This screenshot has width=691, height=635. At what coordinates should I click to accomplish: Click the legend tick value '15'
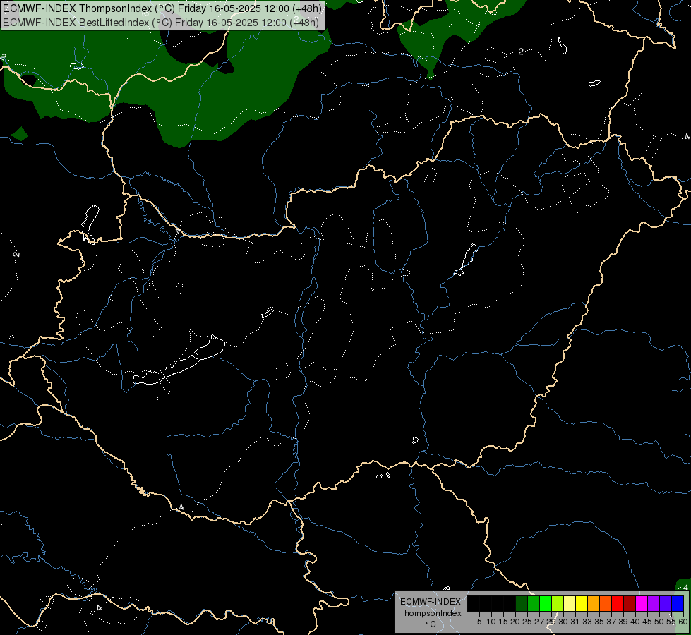pyautogui.click(x=503, y=622)
